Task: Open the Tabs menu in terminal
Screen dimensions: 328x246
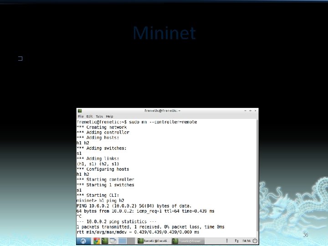Action: coord(99,116)
